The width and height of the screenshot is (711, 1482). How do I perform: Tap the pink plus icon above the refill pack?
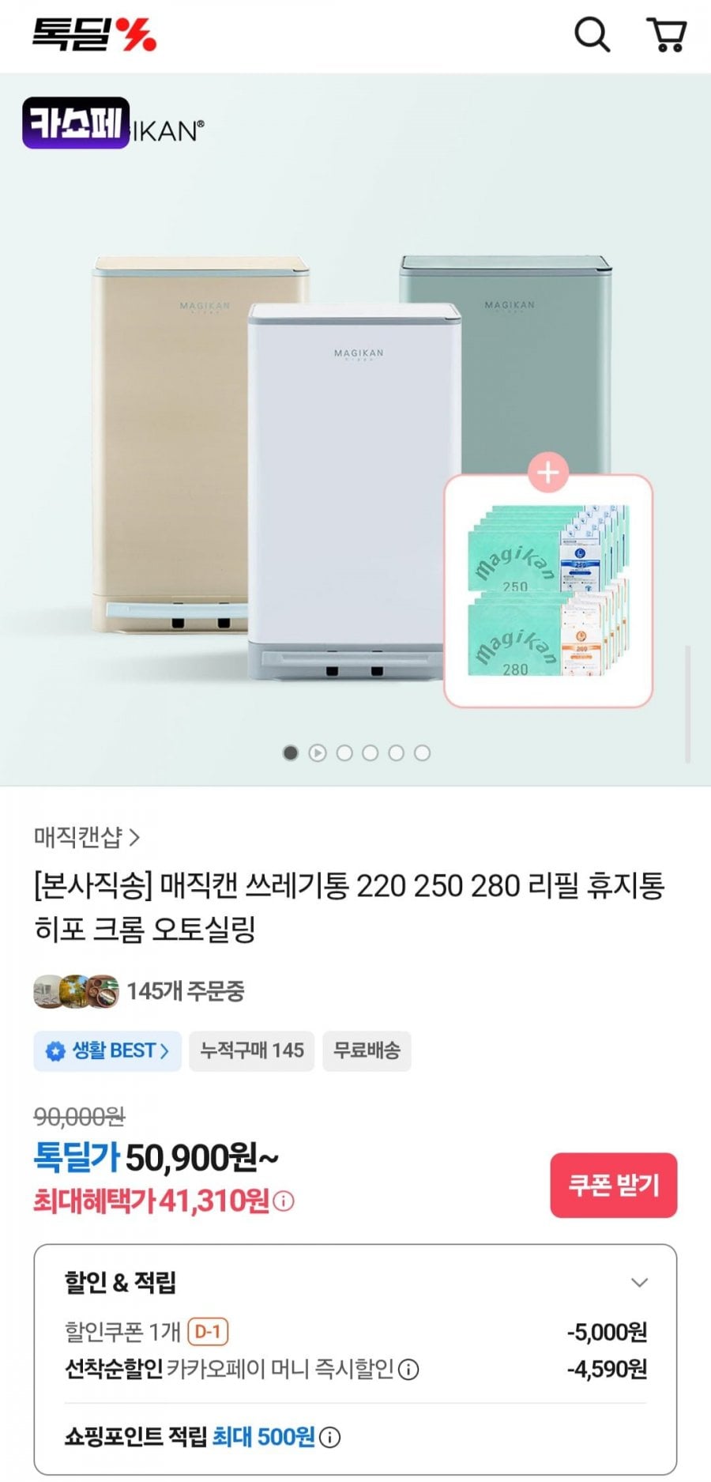click(x=548, y=473)
